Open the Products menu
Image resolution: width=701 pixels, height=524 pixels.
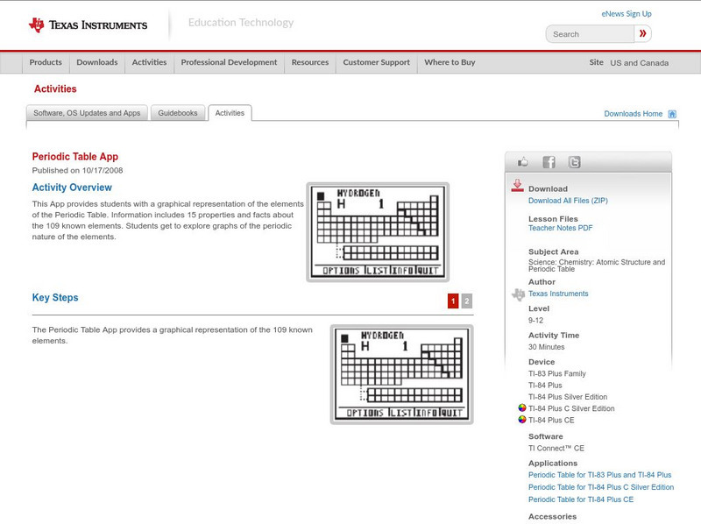[x=45, y=62]
